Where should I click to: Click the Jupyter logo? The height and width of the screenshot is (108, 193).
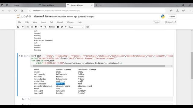(24, 16)
